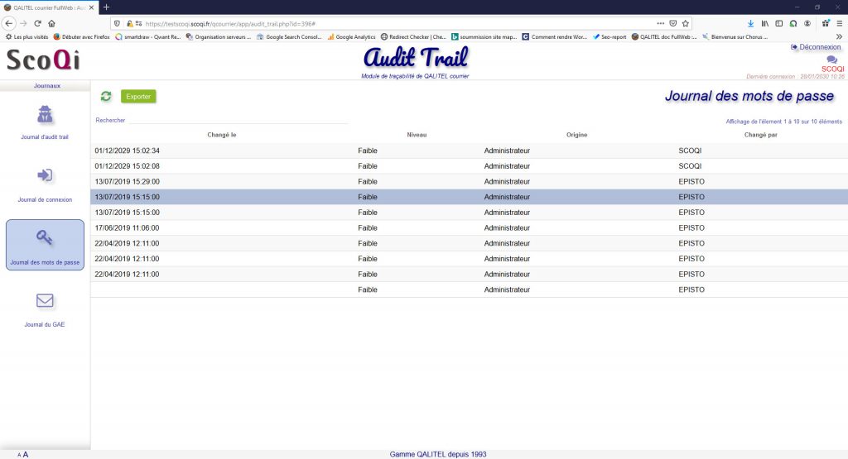Image resolution: width=848 pixels, height=459 pixels.
Task: Reload the page using browser reload icon
Action: (36, 23)
